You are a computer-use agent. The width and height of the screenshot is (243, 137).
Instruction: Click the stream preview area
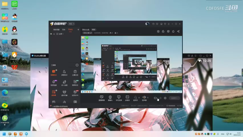[132, 65]
